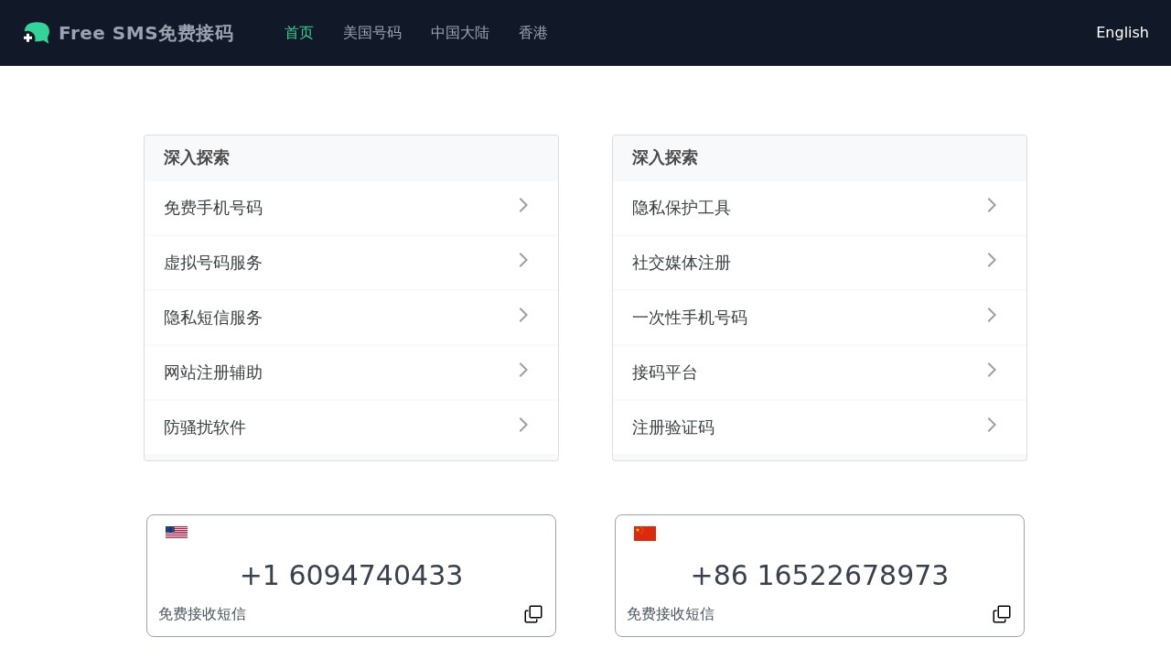
Task: Open the 首页 nav tab
Action: (x=299, y=33)
